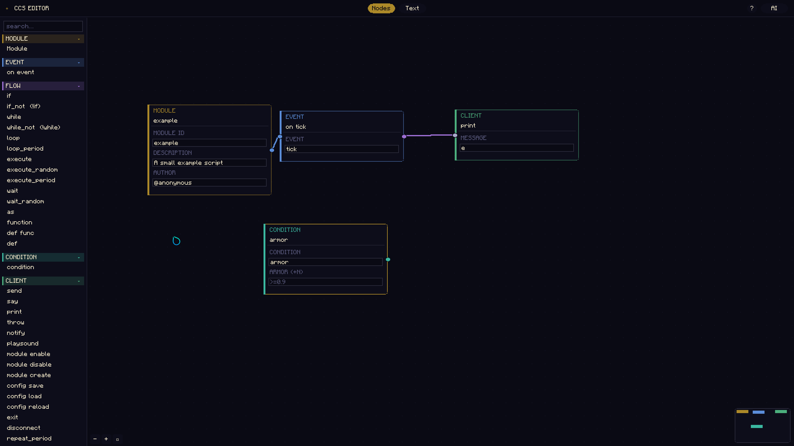
Task: Click the fit view square button
Action: pos(117,439)
